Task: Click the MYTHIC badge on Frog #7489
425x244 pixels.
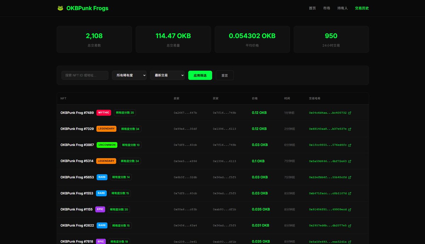Action: click(104, 113)
